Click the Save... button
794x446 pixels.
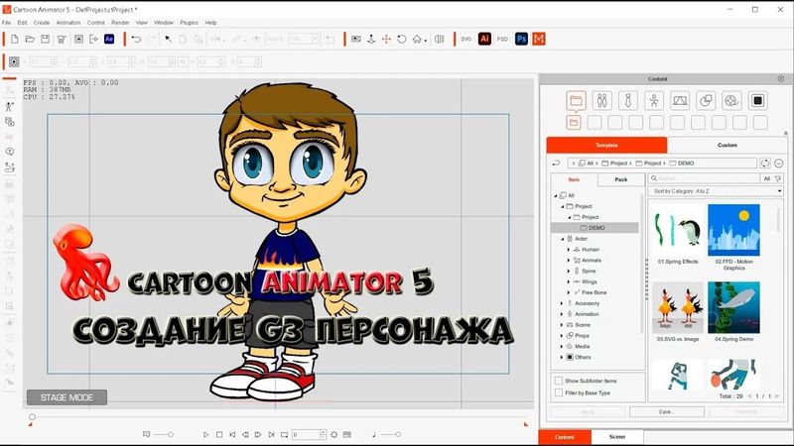666,412
